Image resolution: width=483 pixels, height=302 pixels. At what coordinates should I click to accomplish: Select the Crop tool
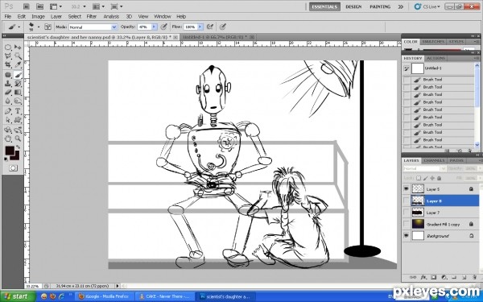8,64
